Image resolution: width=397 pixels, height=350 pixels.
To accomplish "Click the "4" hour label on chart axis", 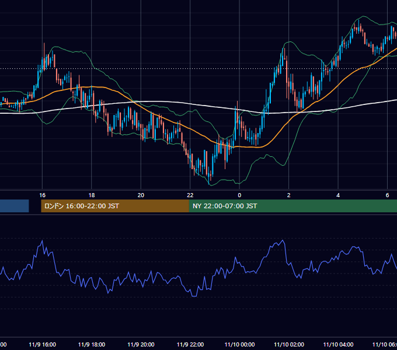I will pyautogui.click(x=338, y=195).
